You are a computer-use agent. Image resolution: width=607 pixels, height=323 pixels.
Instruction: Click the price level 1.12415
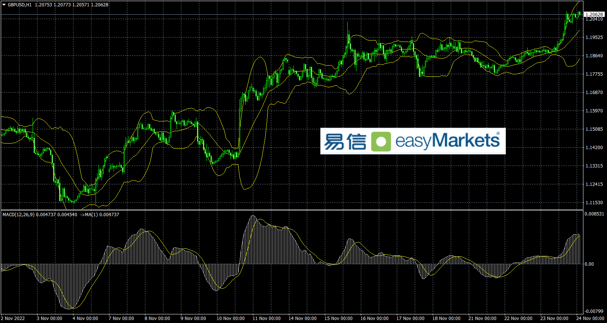(x=594, y=184)
